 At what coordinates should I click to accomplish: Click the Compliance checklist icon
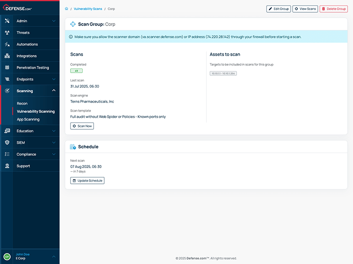tap(7, 154)
